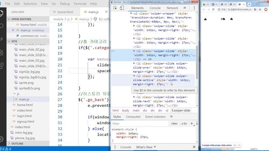
Task: Collapse the SITE folder section
Action: click(9, 41)
